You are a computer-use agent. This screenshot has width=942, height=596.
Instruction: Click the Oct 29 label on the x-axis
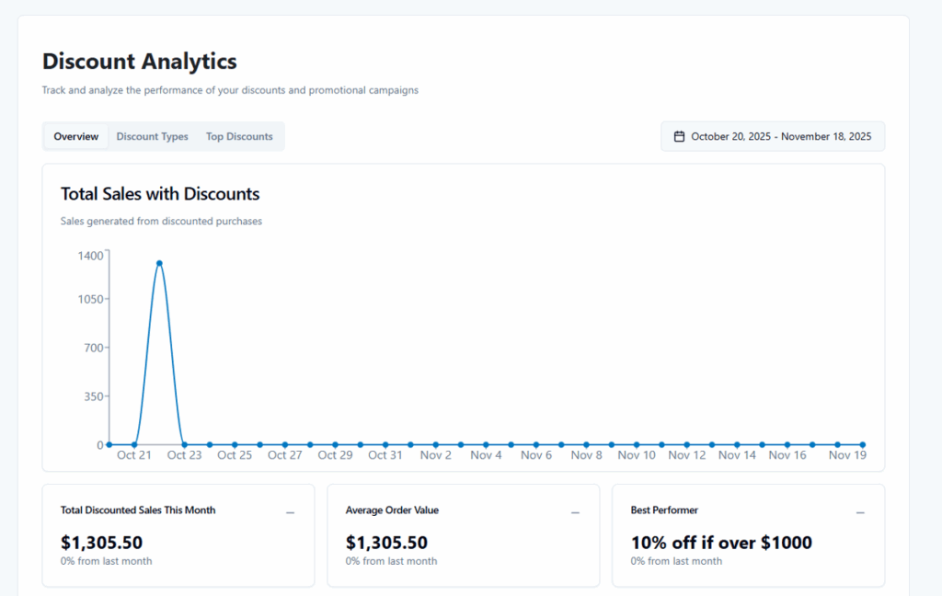tap(335, 454)
